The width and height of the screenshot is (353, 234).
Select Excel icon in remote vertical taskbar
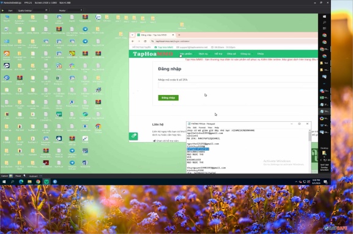pyautogui.click(x=322, y=97)
